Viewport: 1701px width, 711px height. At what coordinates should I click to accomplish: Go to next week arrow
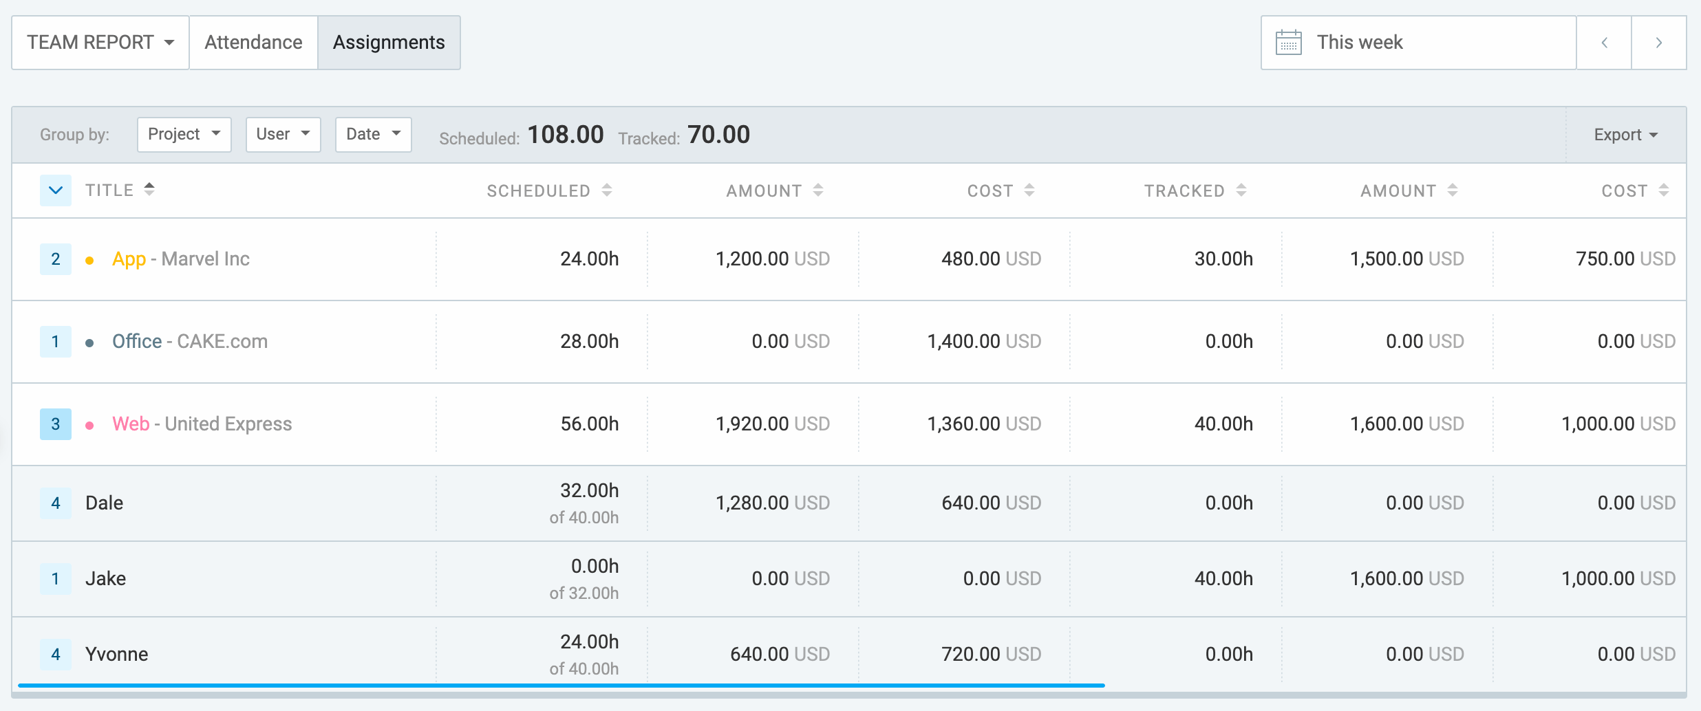[x=1659, y=43]
